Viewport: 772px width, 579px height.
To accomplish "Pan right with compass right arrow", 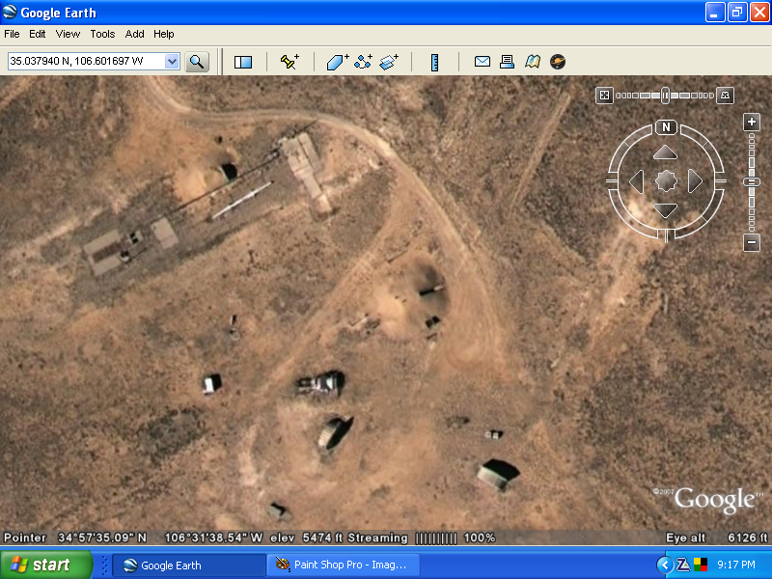I will [695, 181].
